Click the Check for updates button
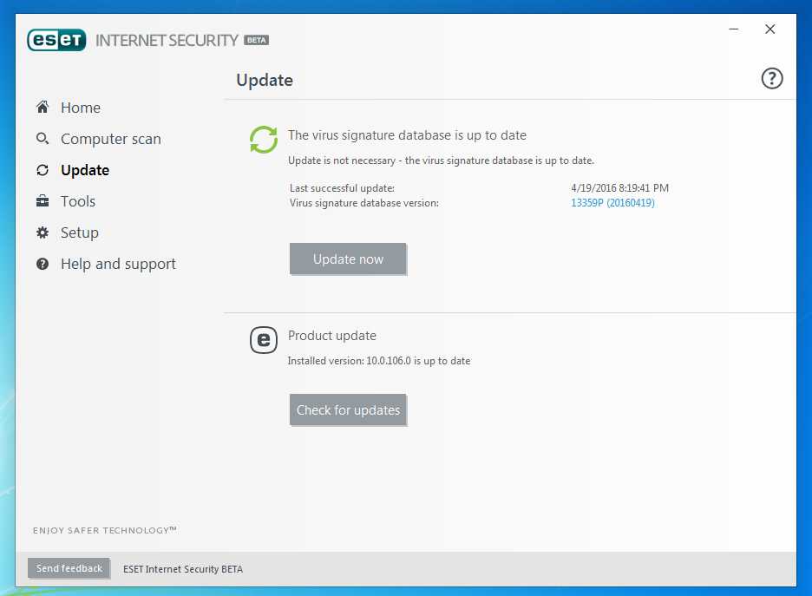The width and height of the screenshot is (812, 596). (x=348, y=410)
